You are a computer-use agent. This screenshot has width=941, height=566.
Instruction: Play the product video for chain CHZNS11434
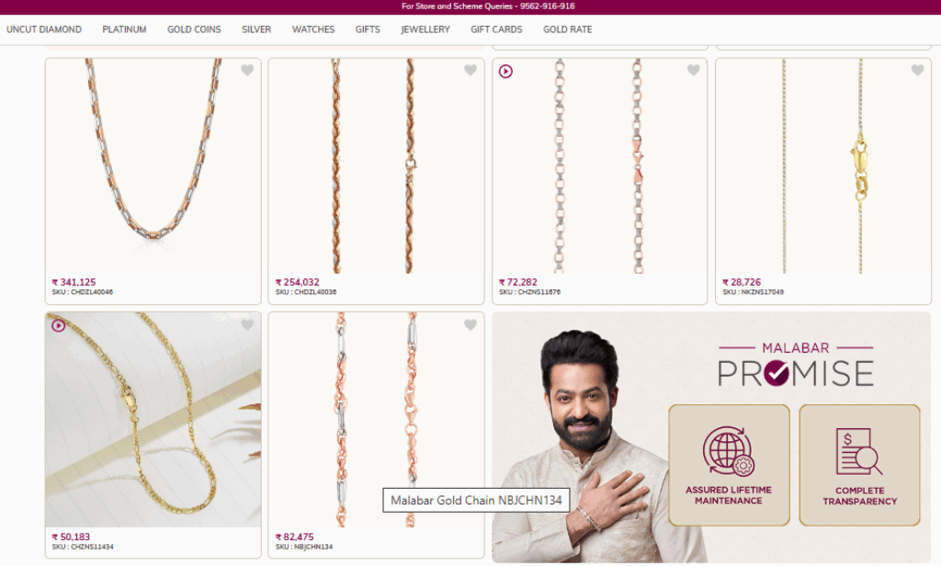click(58, 325)
